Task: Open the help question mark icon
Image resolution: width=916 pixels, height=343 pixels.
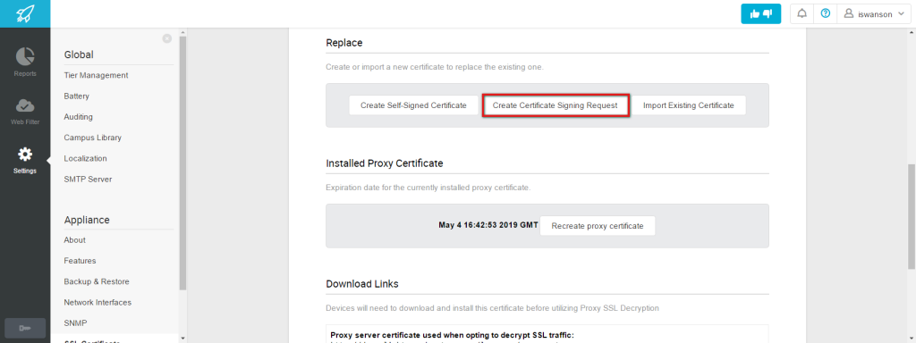Action: point(825,13)
